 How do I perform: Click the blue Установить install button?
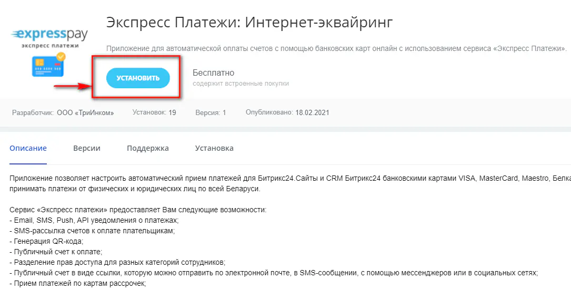point(138,78)
